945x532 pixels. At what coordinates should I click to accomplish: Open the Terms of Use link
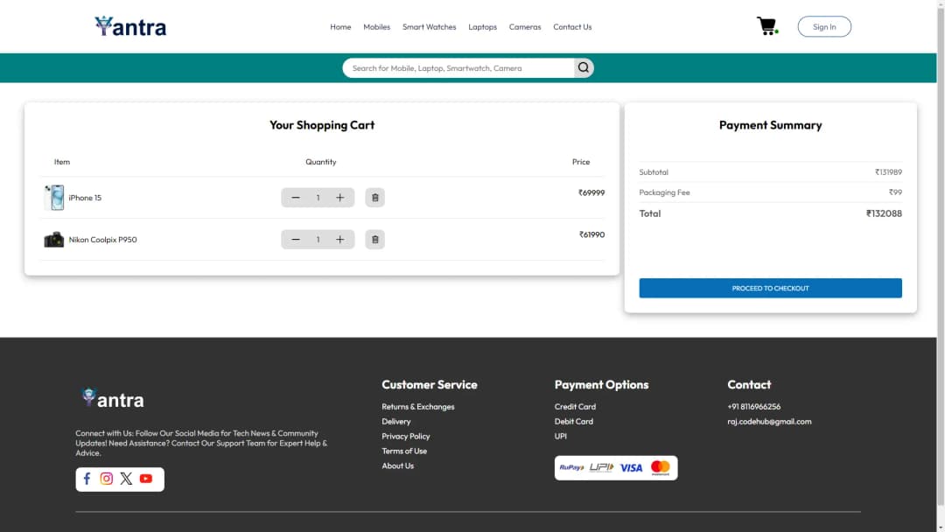[x=403, y=451]
